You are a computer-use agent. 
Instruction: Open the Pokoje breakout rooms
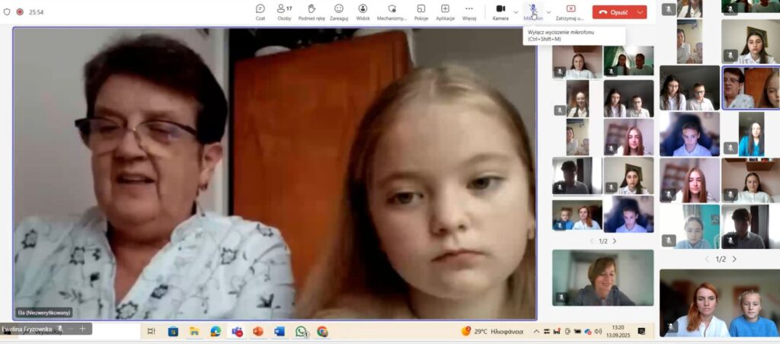pyautogui.click(x=420, y=11)
